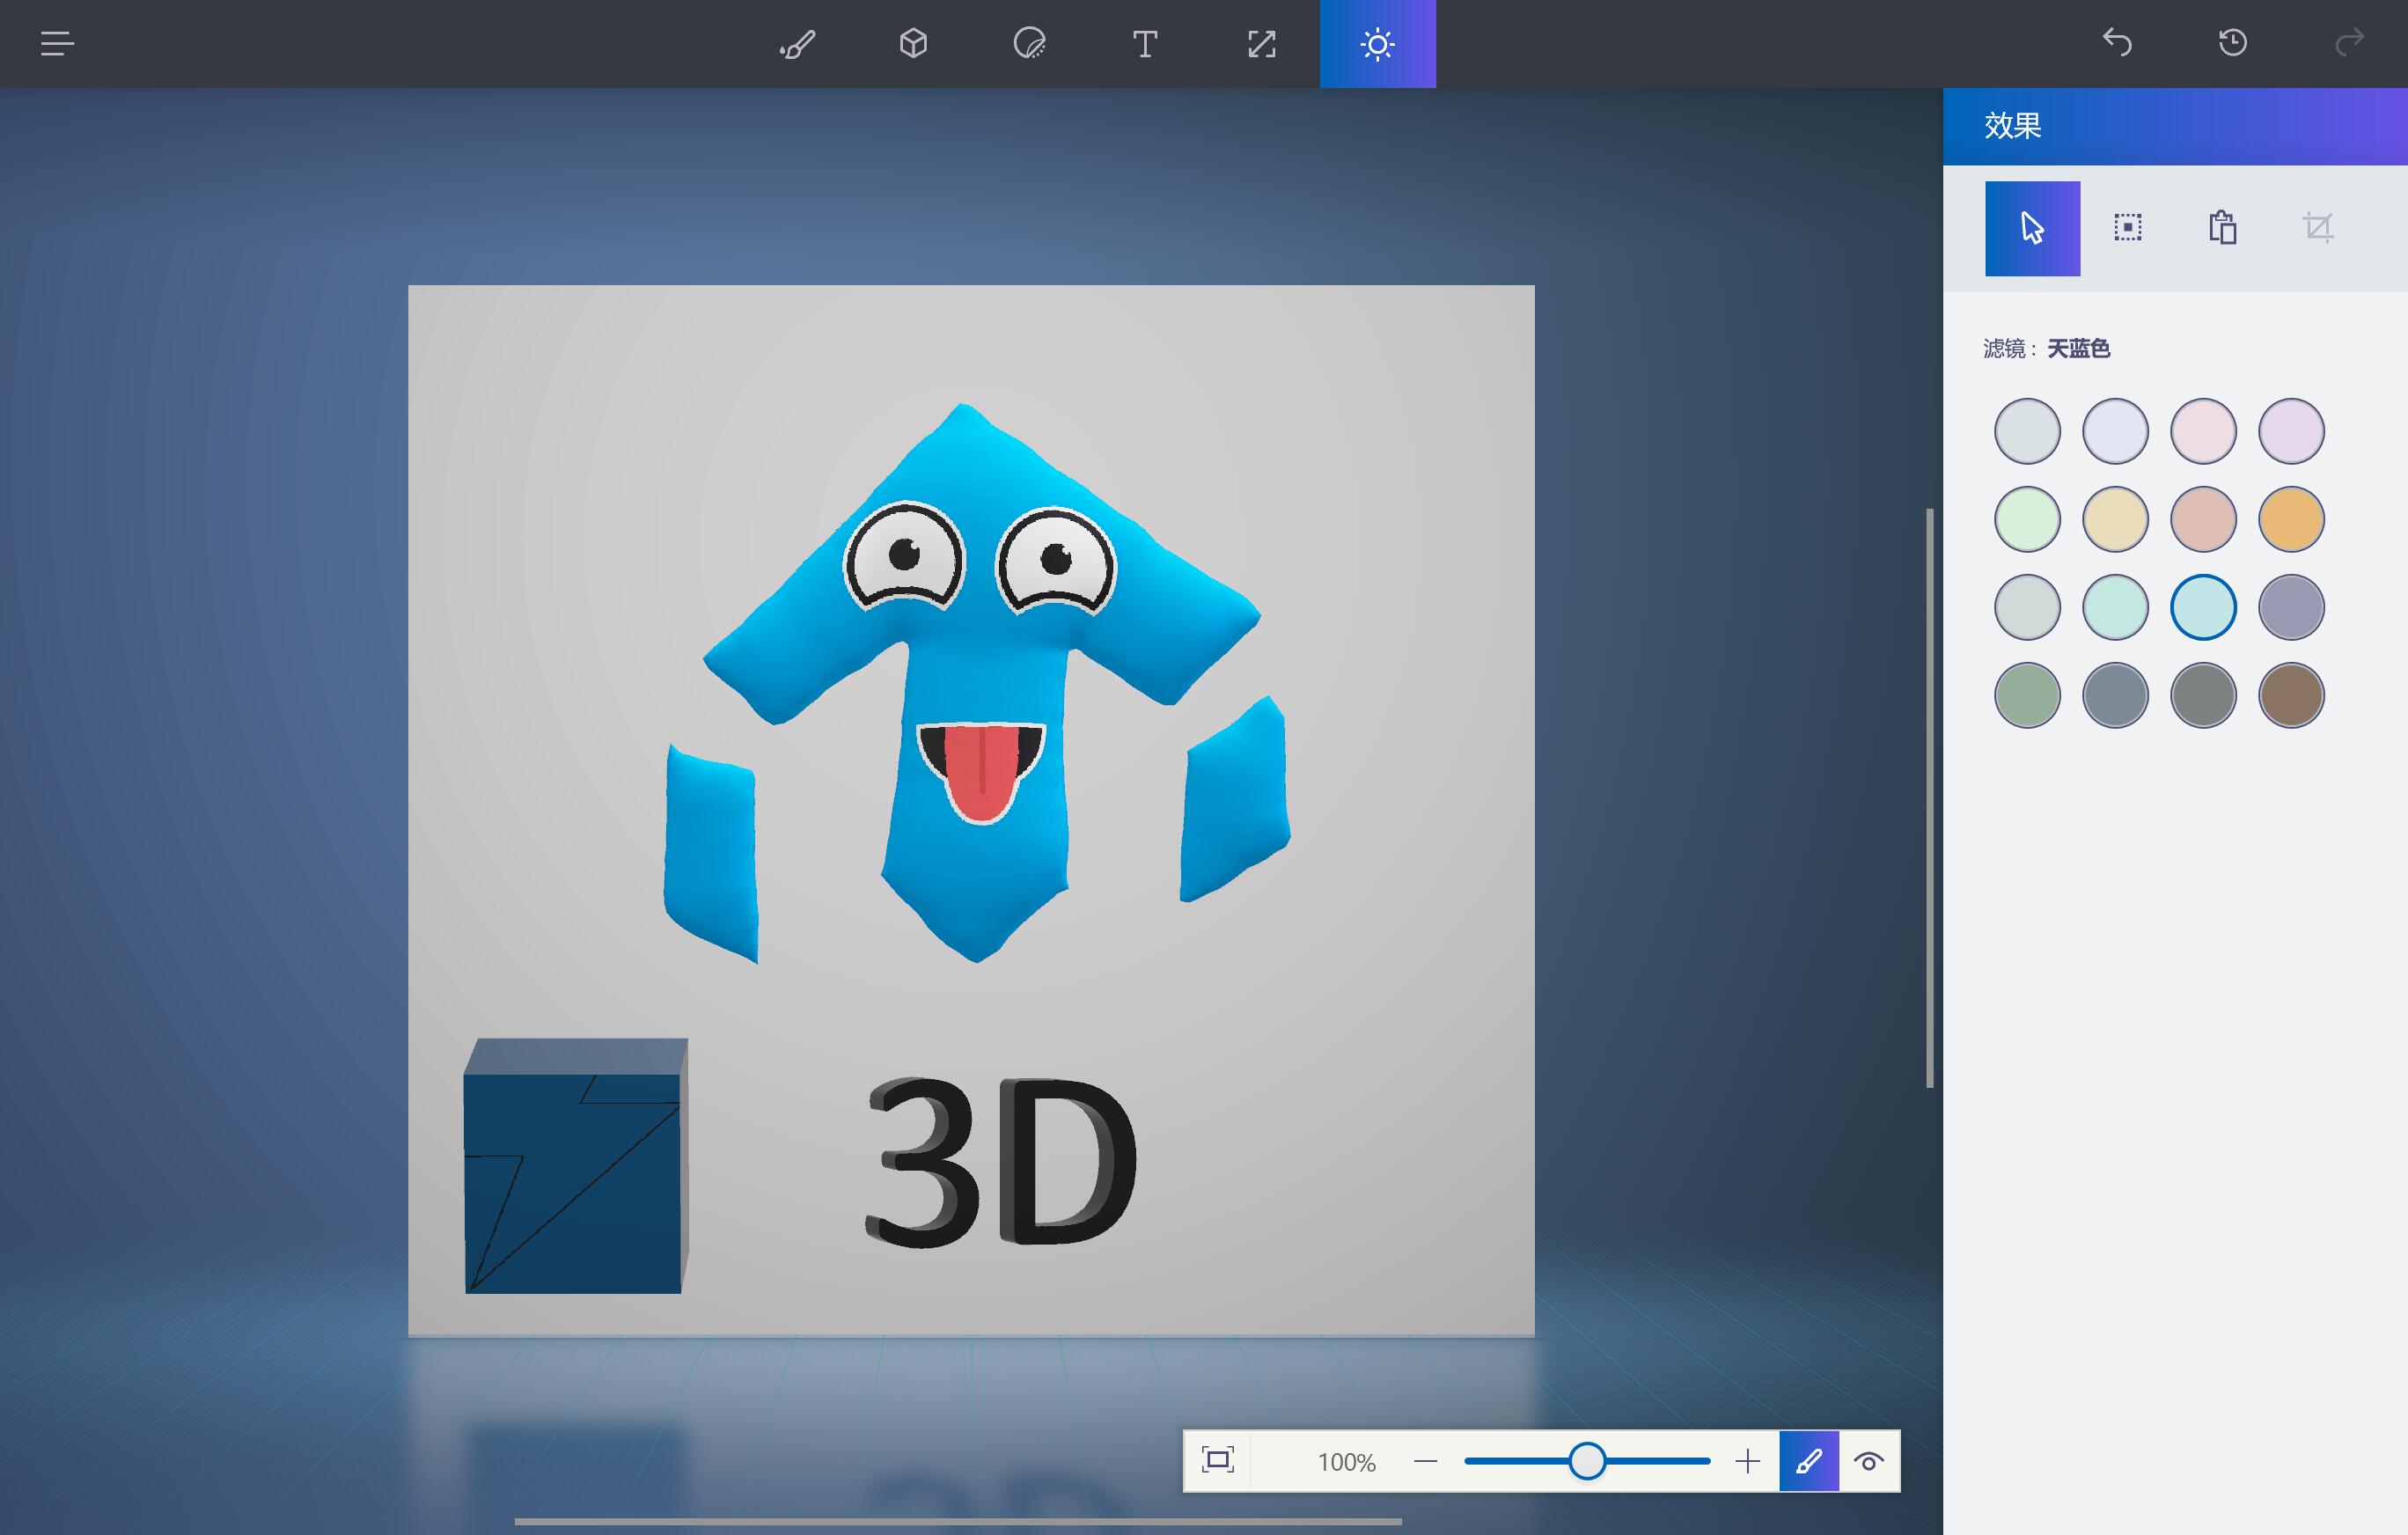Toggle the 2D view brush button
The height and width of the screenshot is (1535, 2408).
tap(1808, 1461)
